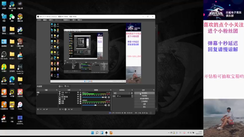Open source properties gear in Sources toolbar

tap(66, 109)
